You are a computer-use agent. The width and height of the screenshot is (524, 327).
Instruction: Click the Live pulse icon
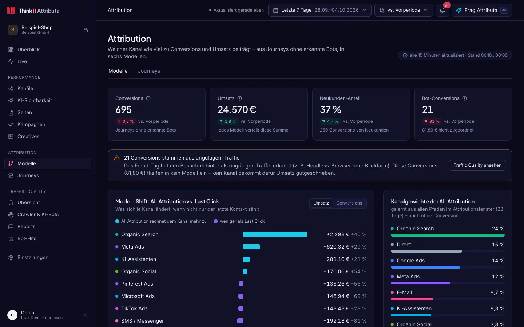(11, 61)
